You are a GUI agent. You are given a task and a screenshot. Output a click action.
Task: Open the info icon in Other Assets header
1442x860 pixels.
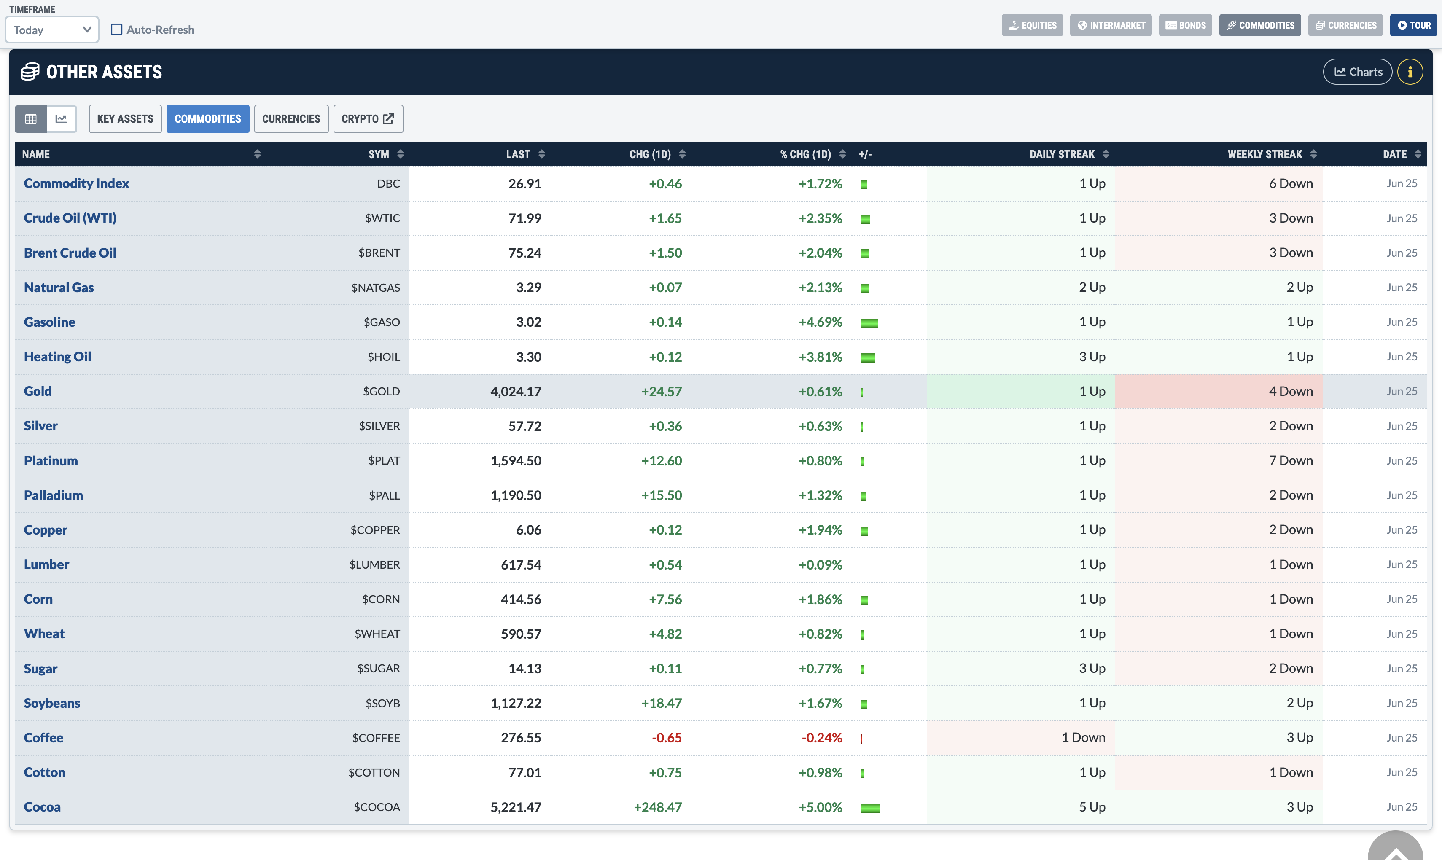pyautogui.click(x=1410, y=72)
